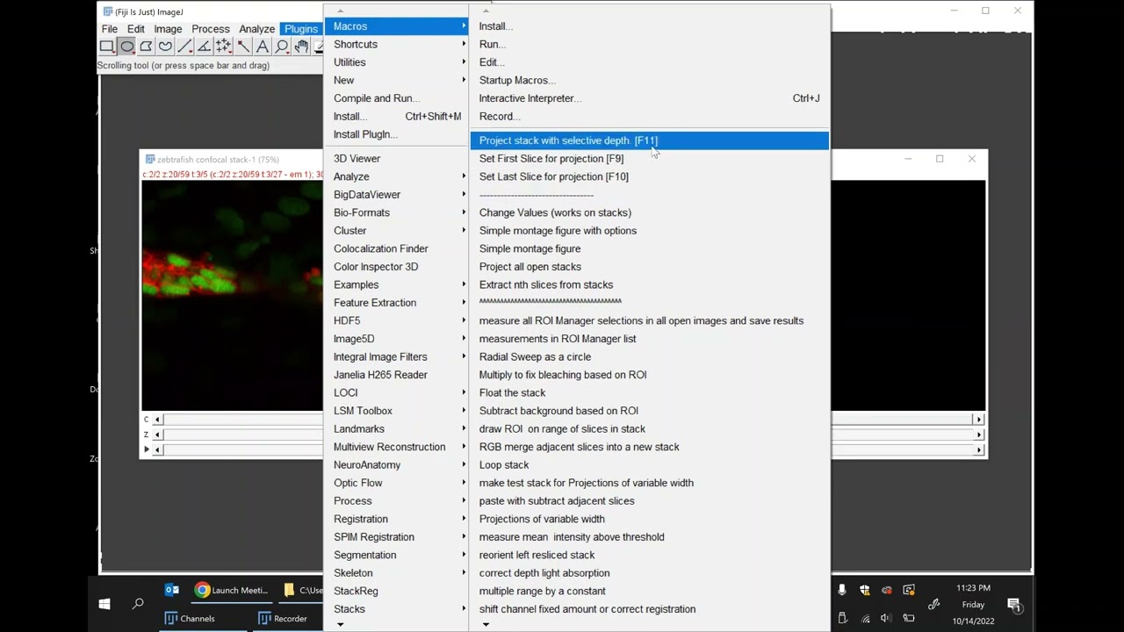The width and height of the screenshot is (1124, 632).
Task: Click the clock and date display
Action: [x=972, y=604]
